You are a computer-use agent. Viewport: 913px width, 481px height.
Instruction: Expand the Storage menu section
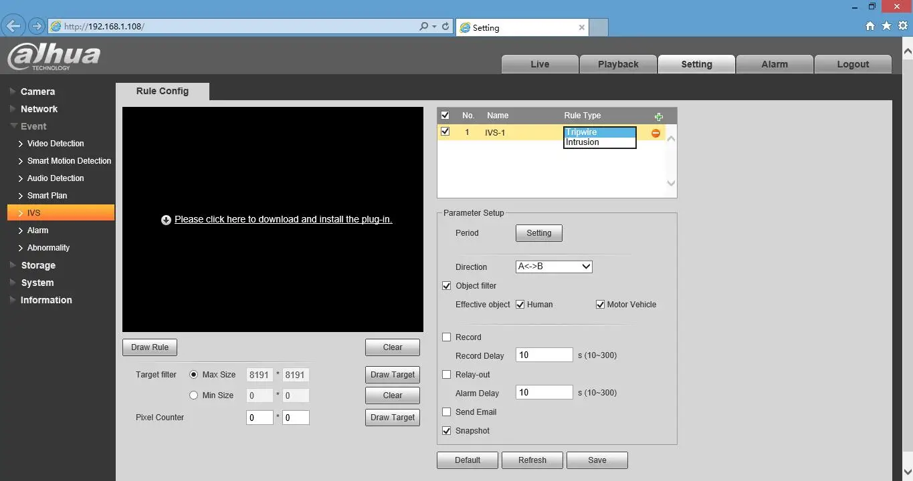coord(38,265)
